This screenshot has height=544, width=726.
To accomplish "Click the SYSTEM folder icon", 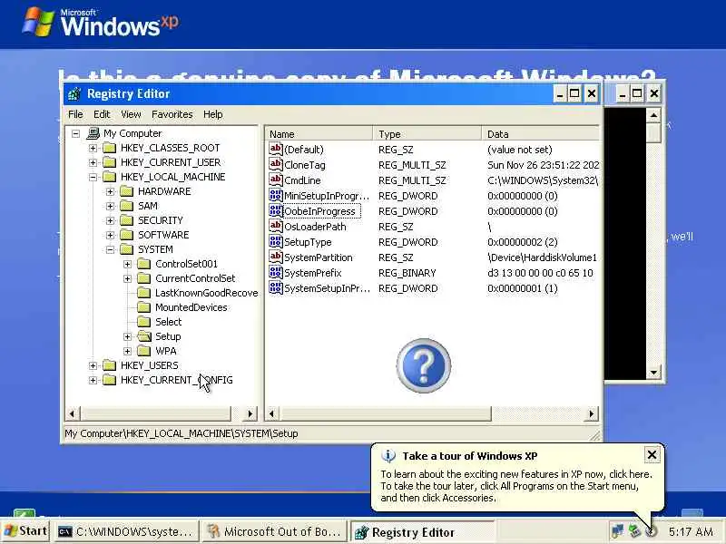I will click(126, 249).
